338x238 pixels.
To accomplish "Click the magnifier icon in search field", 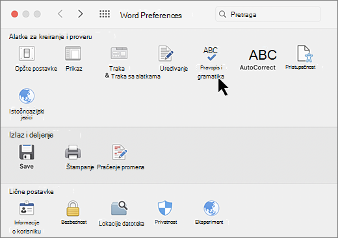I will tap(222, 14).
